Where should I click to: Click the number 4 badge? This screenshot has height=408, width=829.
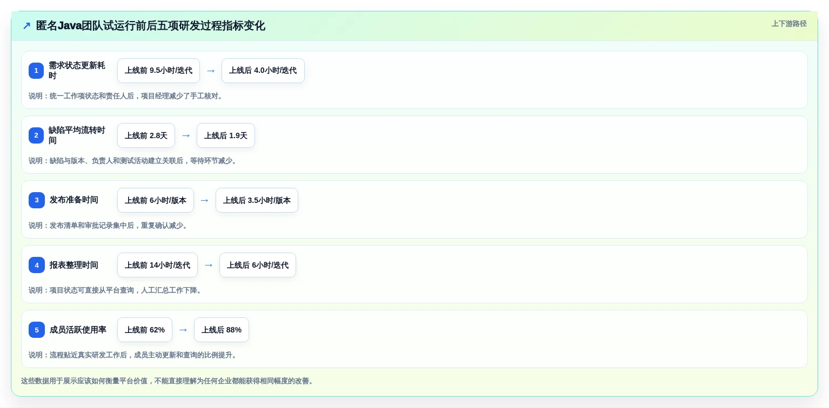click(x=36, y=265)
